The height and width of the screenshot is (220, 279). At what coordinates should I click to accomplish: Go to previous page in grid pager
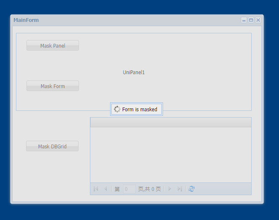[105, 189]
